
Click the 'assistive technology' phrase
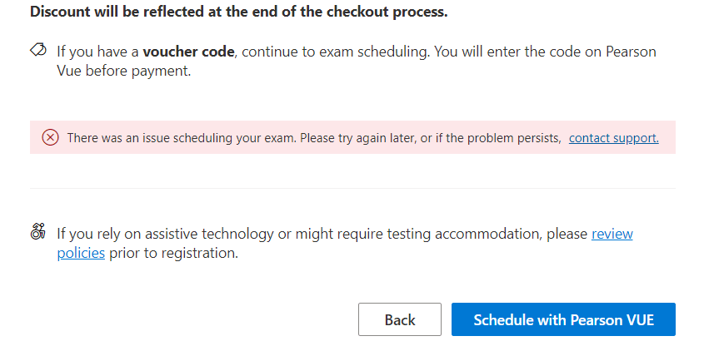[x=209, y=234]
